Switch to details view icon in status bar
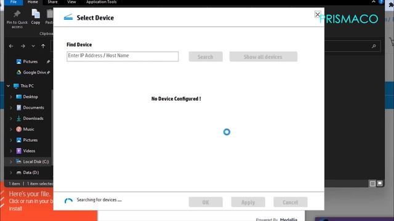 [372, 184]
